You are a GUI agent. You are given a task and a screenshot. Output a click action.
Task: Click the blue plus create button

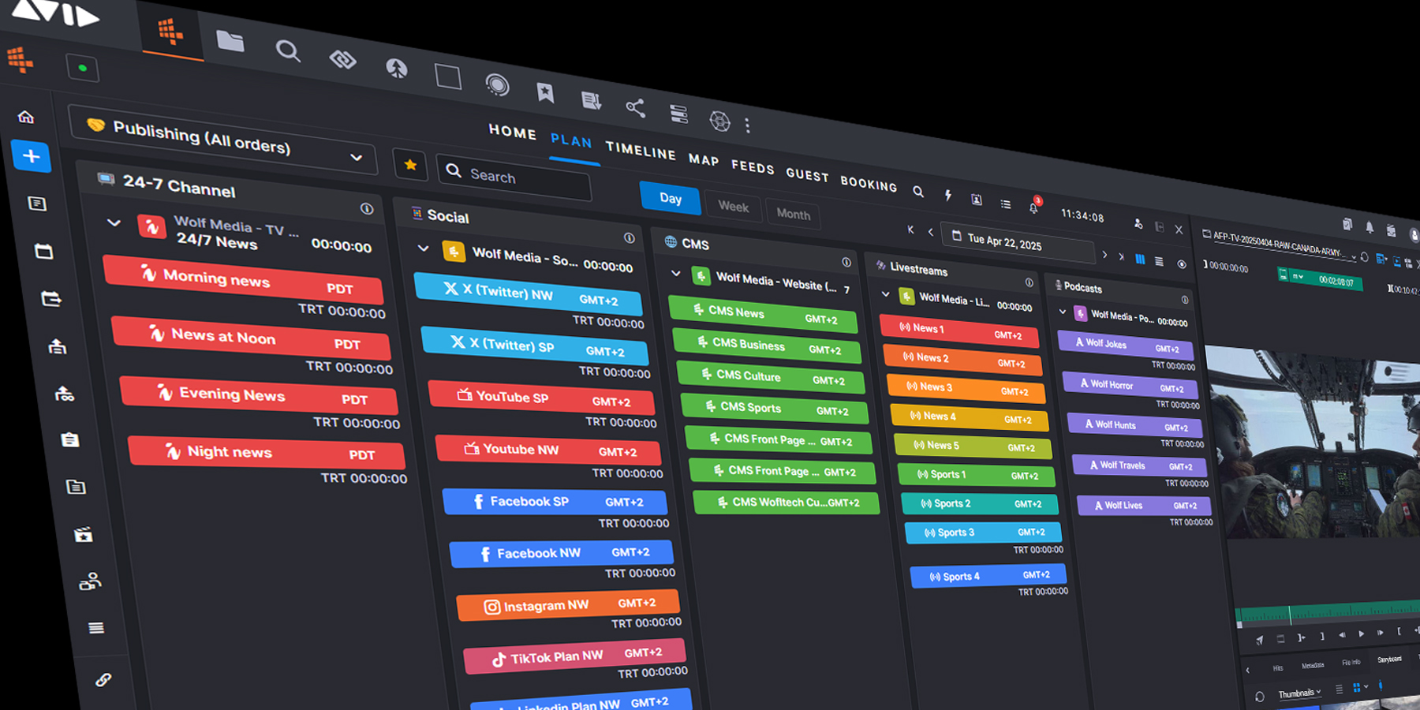(x=32, y=156)
